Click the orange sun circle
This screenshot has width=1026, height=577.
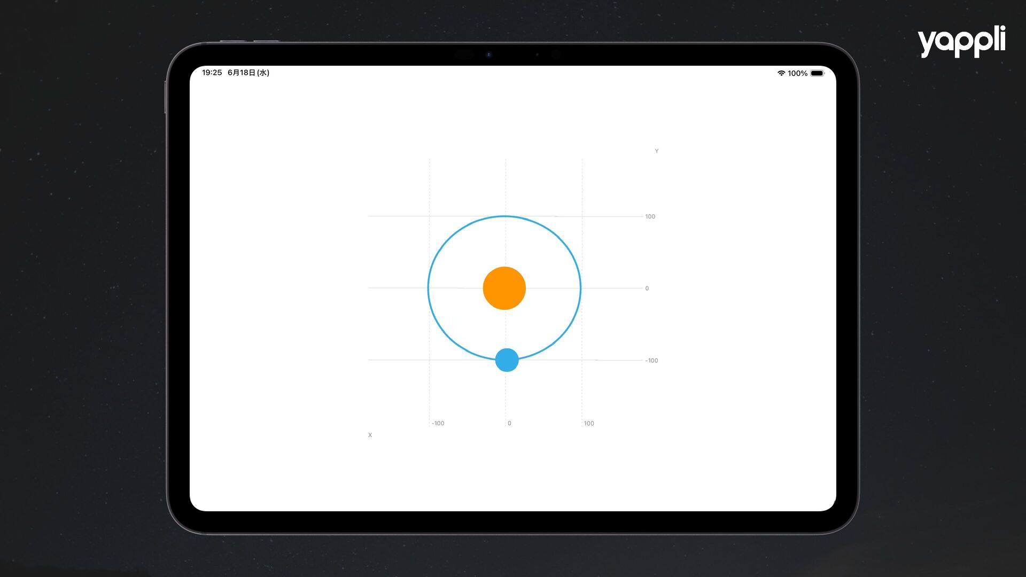(504, 288)
